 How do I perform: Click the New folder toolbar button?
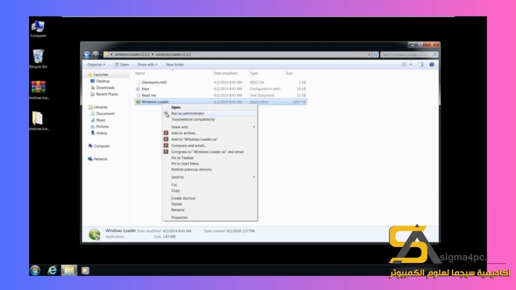175,64
